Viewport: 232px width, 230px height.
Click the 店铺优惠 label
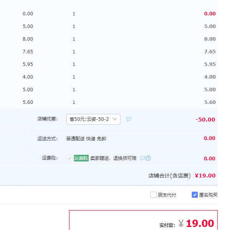point(48,119)
